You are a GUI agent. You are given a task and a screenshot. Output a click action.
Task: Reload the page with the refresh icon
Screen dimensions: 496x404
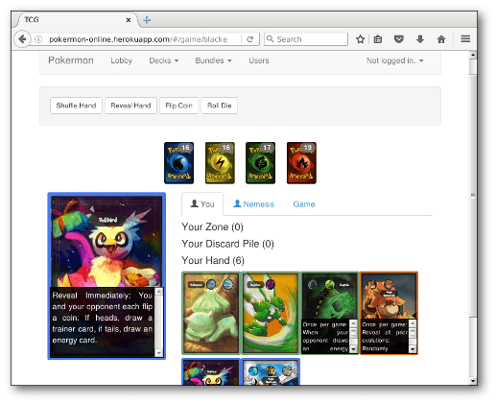pos(250,39)
